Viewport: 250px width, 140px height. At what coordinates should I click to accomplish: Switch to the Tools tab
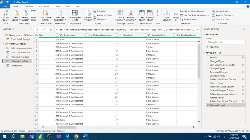[67, 6]
